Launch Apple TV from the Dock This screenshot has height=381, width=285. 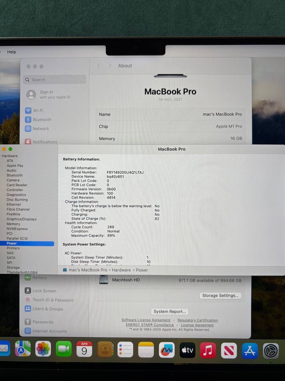[x=188, y=350]
